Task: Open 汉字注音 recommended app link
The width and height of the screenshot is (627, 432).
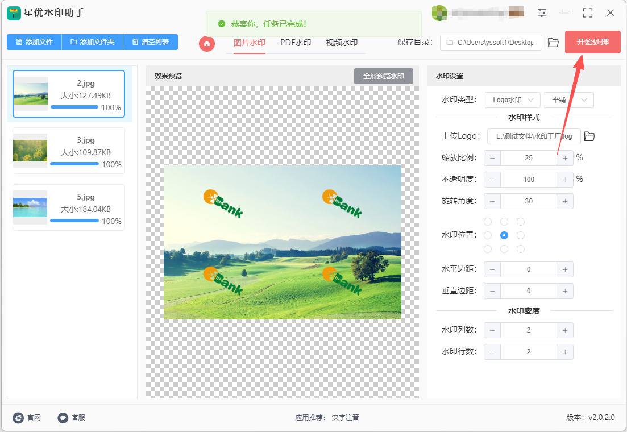Action: [346, 418]
